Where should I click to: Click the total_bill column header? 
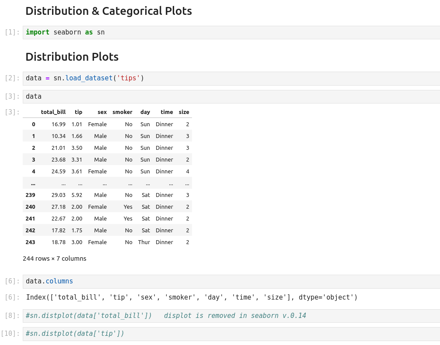click(53, 112)
